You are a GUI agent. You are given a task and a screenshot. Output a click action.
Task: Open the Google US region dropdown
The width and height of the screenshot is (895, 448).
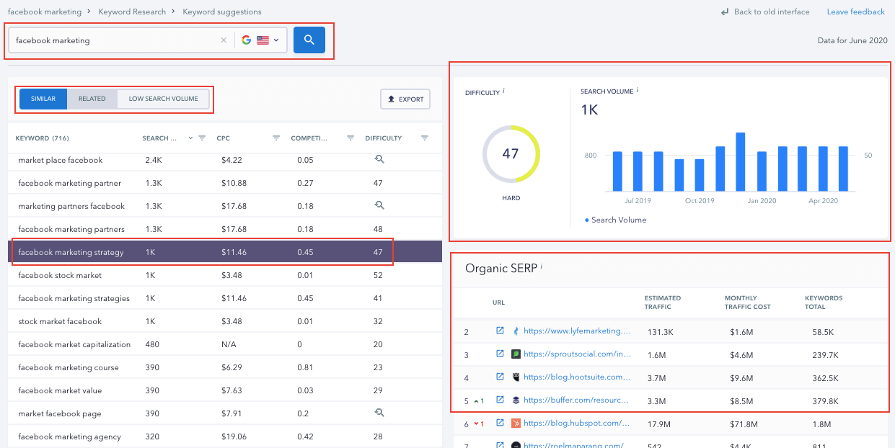click(260, 40)
